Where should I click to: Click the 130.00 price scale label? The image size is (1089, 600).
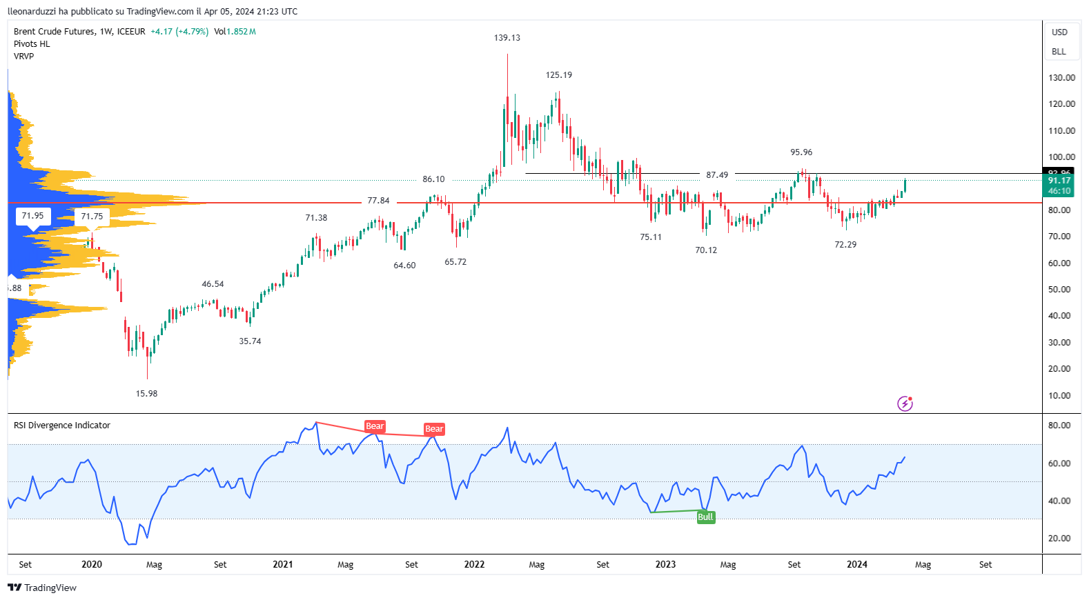(1061, 78)
